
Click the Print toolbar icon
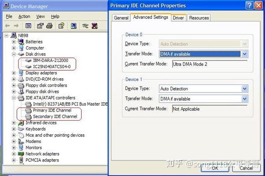[x=49, y=26]
